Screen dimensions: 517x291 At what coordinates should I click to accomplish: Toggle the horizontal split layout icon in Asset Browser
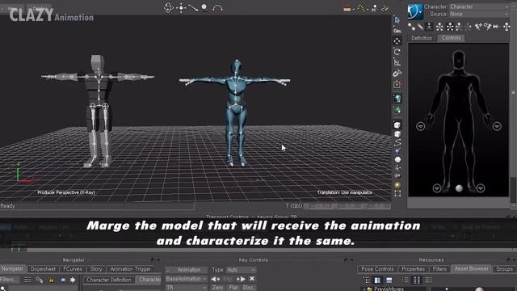(389, 280)
